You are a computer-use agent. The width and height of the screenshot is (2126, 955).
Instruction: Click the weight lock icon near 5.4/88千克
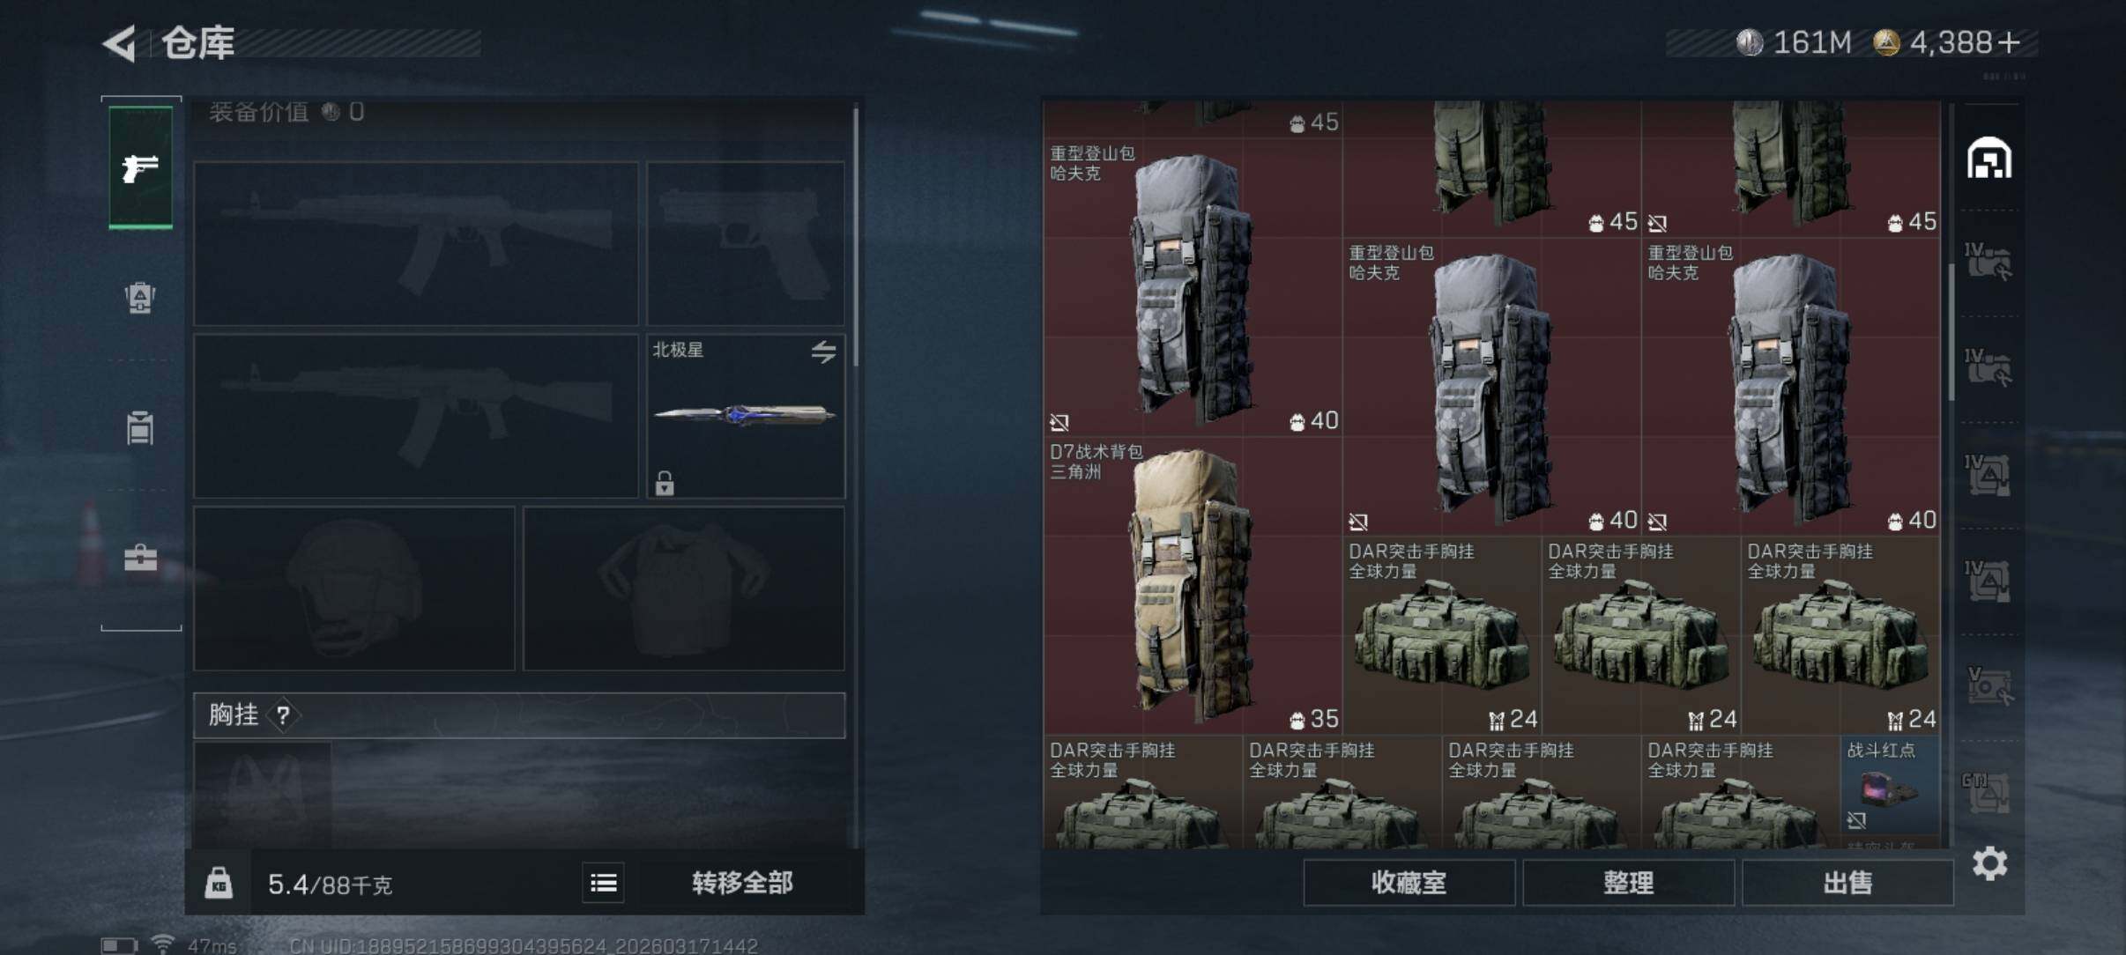(x=219, y=883)
